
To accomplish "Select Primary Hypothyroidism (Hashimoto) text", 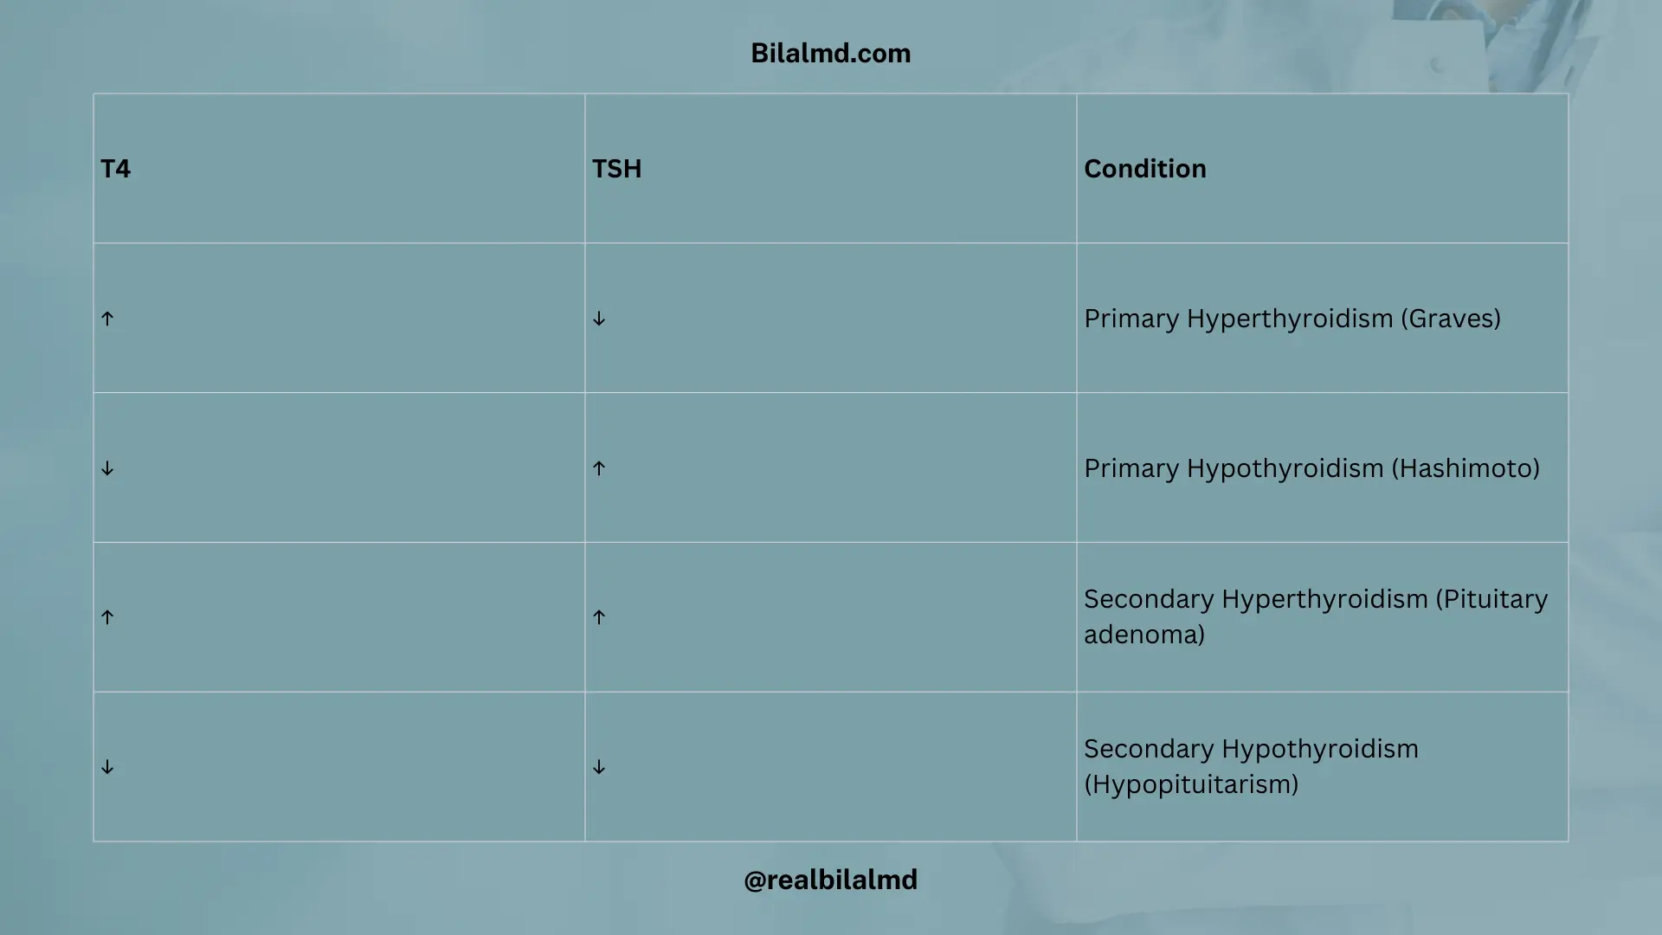I will click(x=1311, y=468).
